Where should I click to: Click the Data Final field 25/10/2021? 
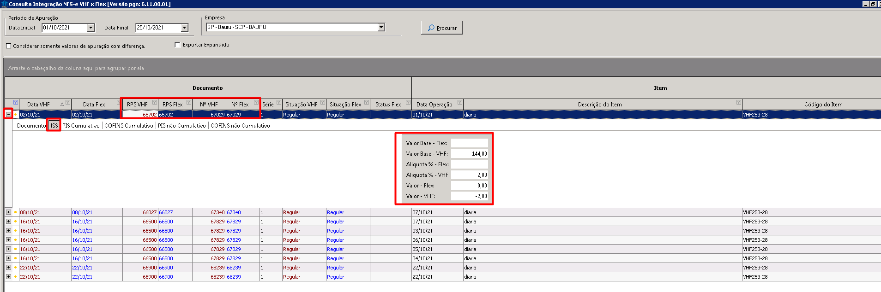tap(158, 28)
